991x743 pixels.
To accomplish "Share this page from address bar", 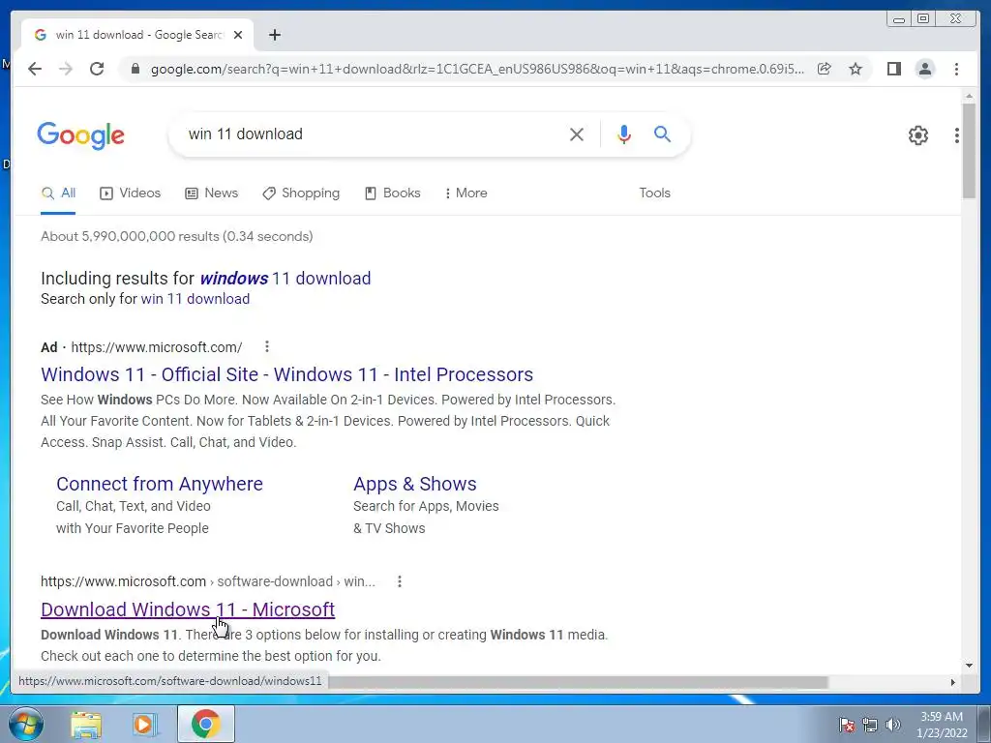I will tap(825, 69).
